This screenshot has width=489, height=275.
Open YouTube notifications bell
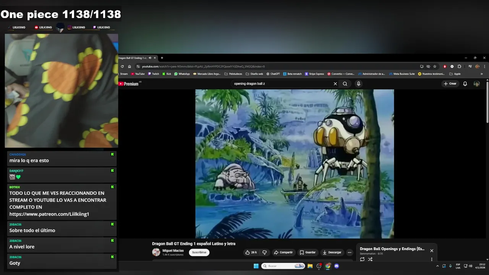465,84
